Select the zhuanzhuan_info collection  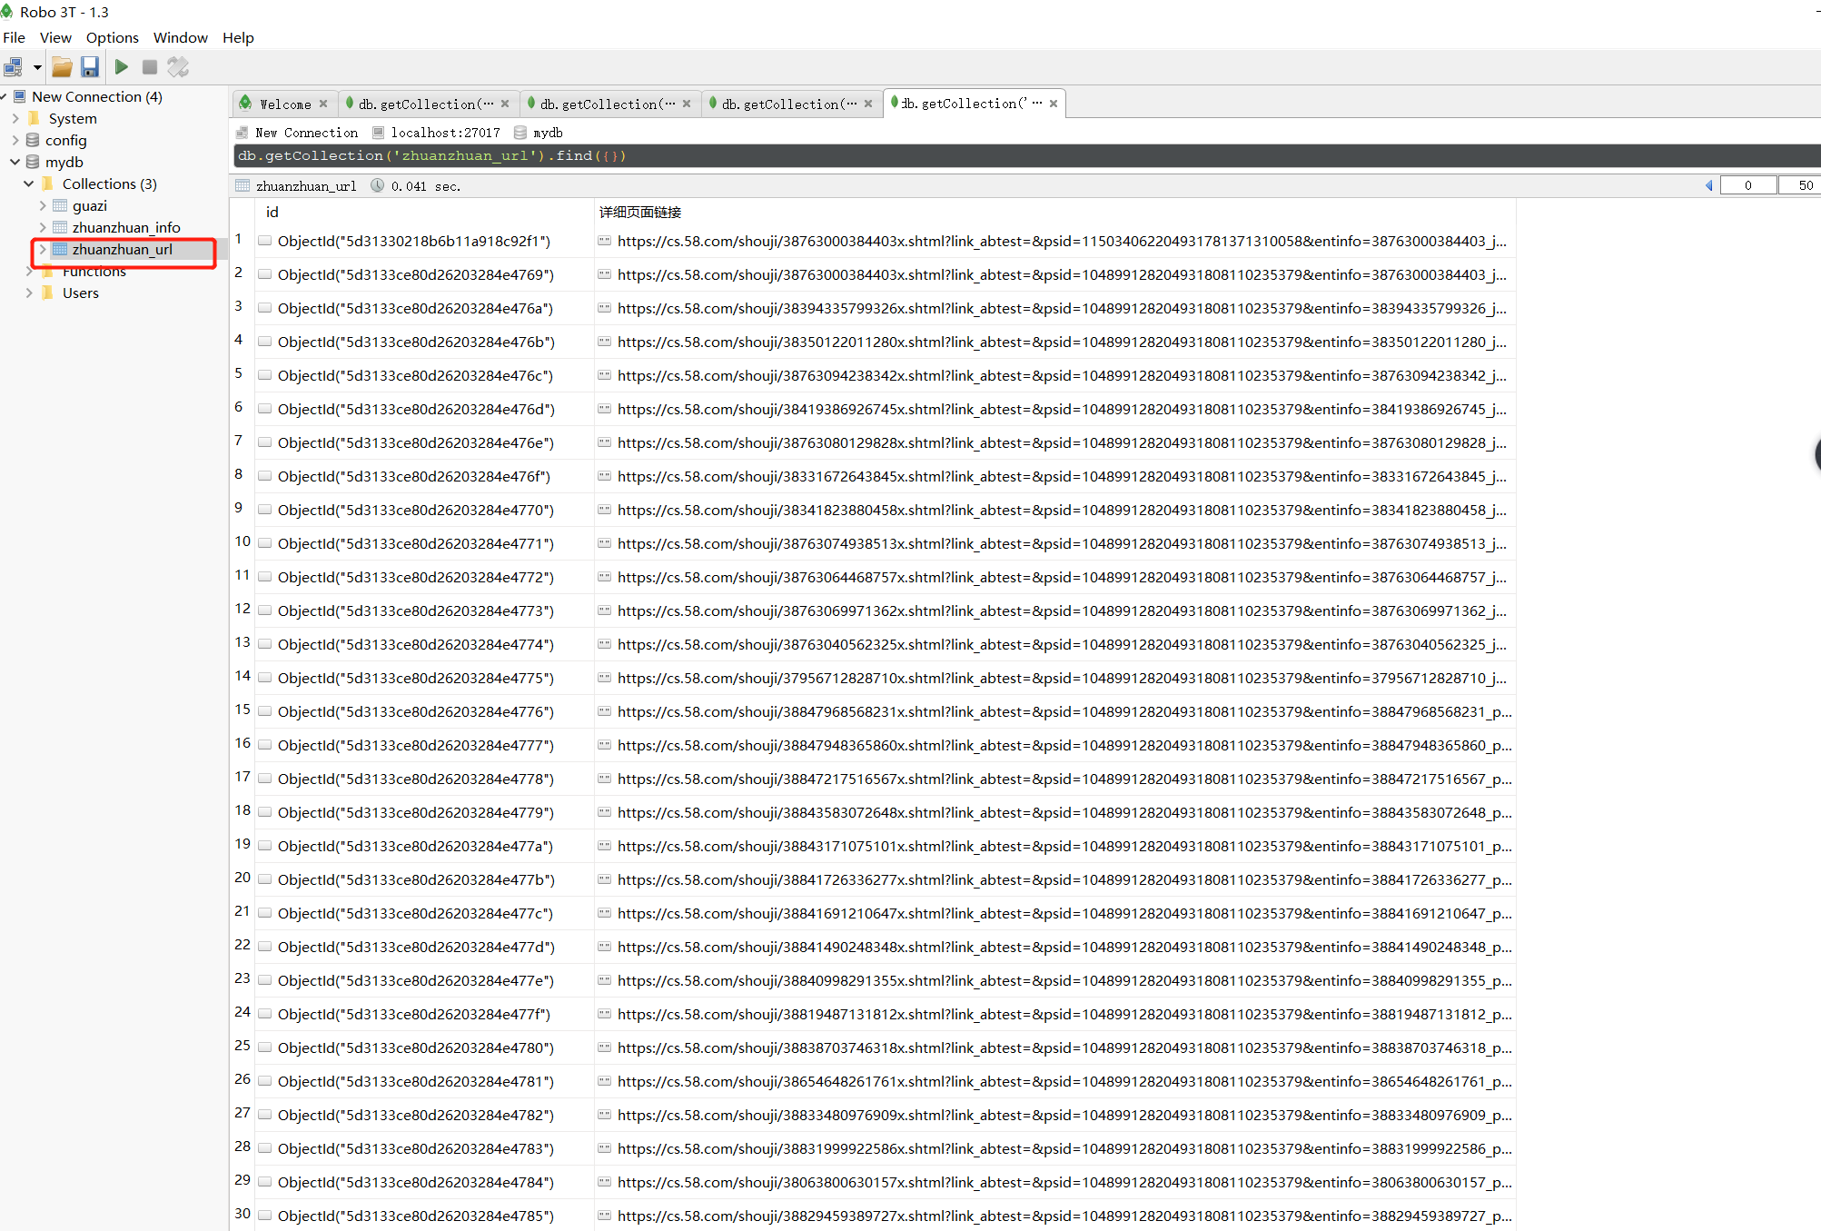tap(126, 227)
